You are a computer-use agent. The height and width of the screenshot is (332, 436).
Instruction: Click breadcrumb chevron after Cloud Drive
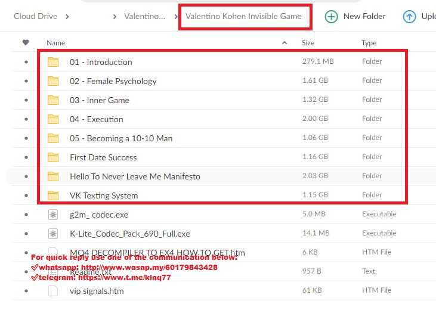pos(67,17)
